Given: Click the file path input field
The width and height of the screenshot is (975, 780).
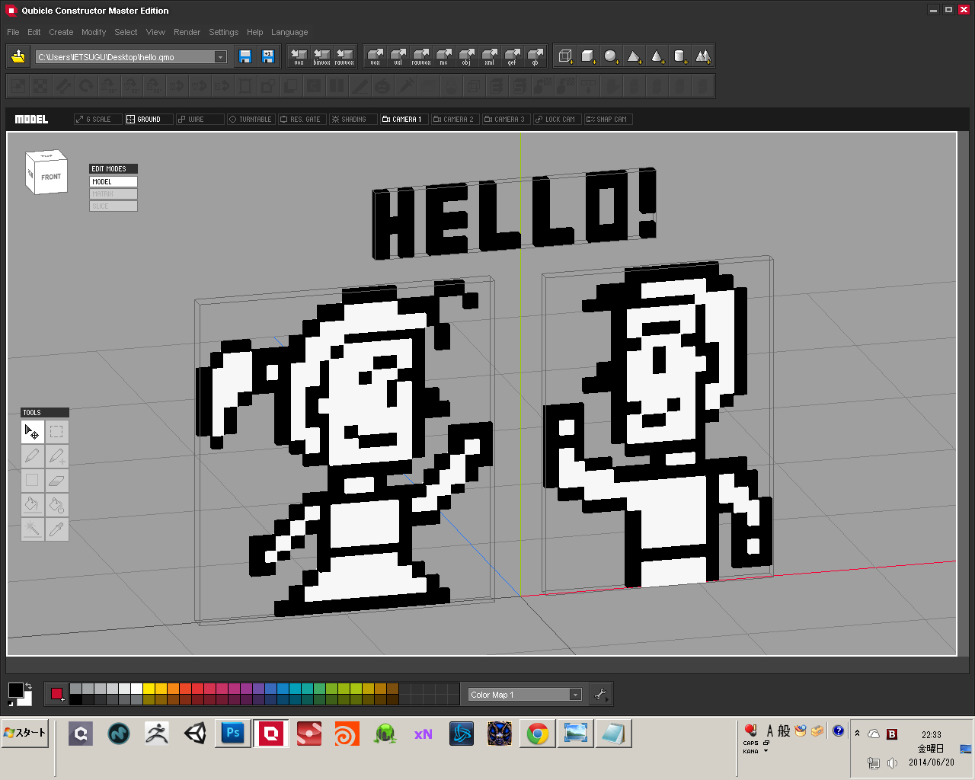Looking at the screenshot, I should pyautogui.click(x=126, y=57).
